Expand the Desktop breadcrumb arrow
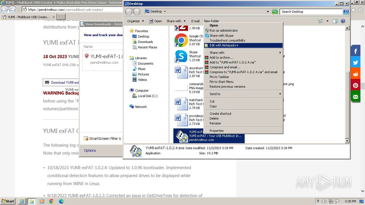365x205 pixels. click(x=165, y=12)
